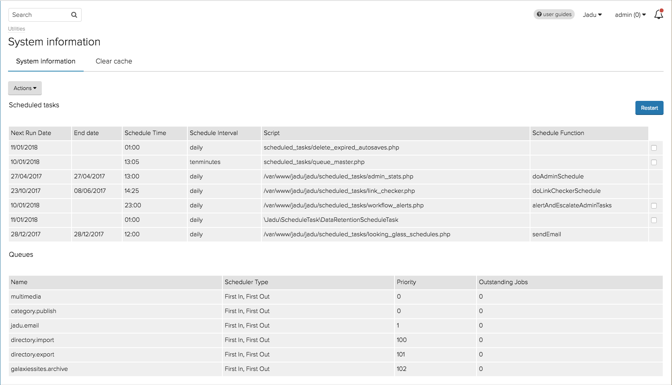The image size is (672, 385).
Task: Select checkbox for queue_master.php task
Action: coord(654,162)
